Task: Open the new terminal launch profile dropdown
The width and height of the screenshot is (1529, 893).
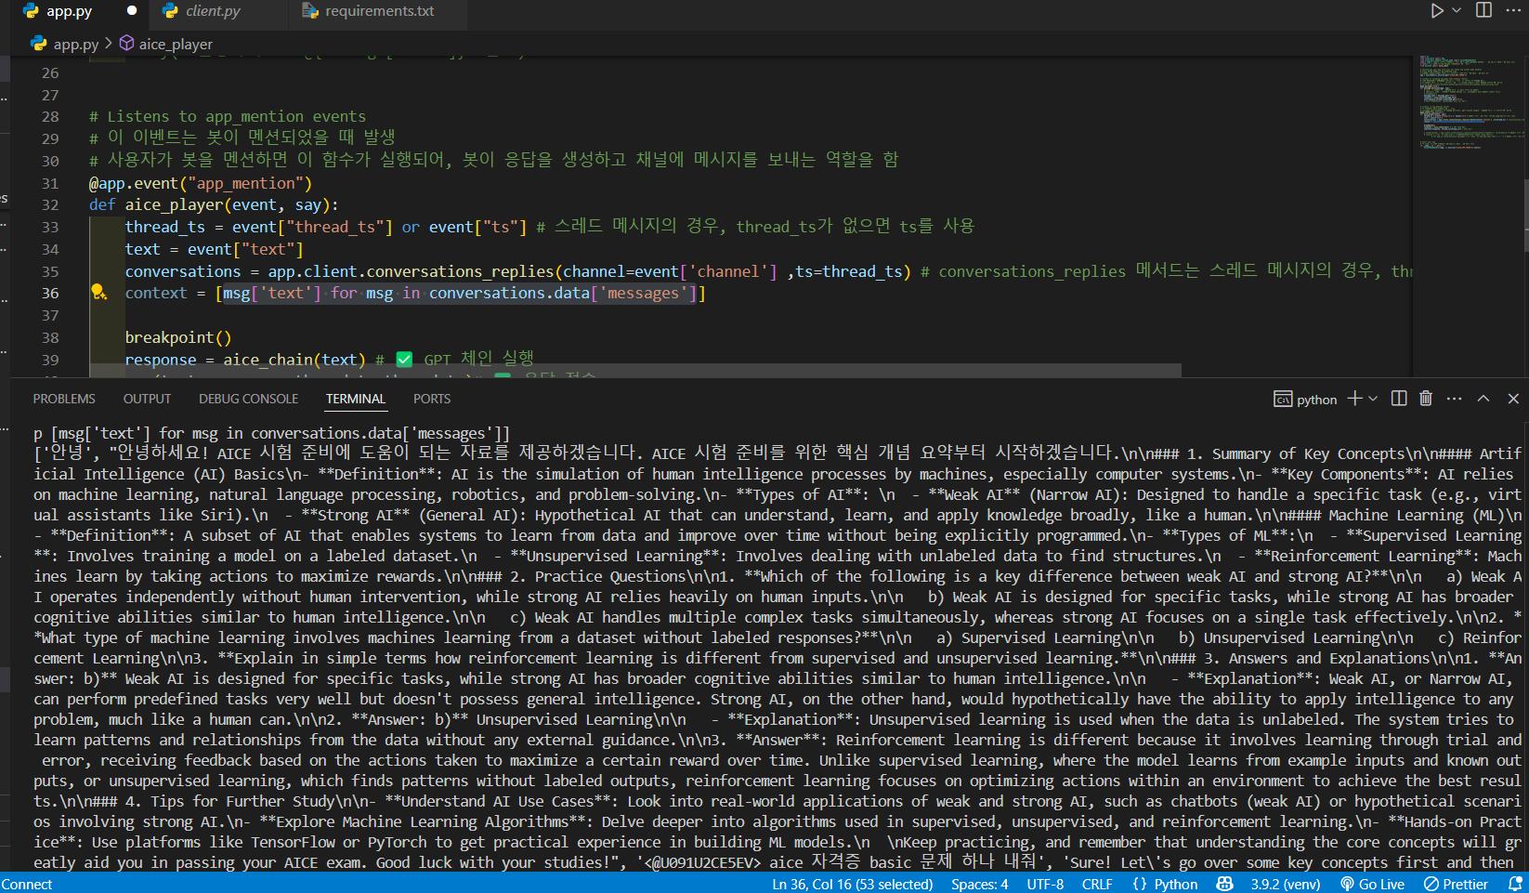Action: (x=1373, y=399)
